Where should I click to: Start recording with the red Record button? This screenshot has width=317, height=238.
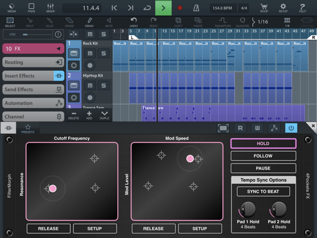point(180,8)
